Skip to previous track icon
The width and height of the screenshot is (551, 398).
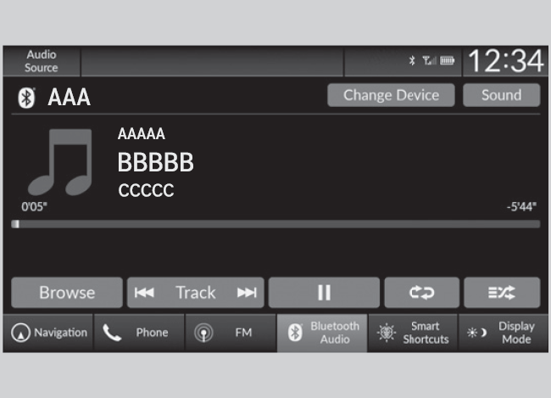(x=144, y=293)
